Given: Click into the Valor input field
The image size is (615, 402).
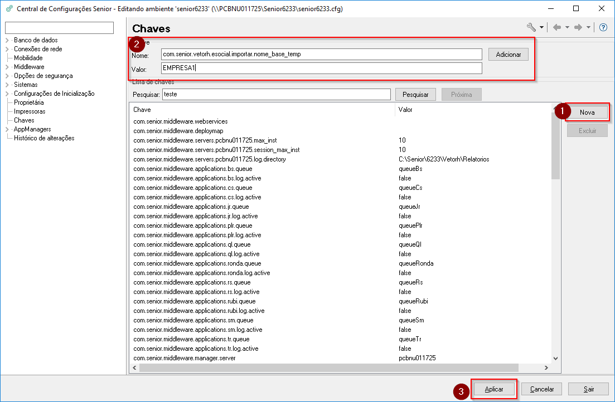Looking at the screenshot, I should (x=321, y=68).
